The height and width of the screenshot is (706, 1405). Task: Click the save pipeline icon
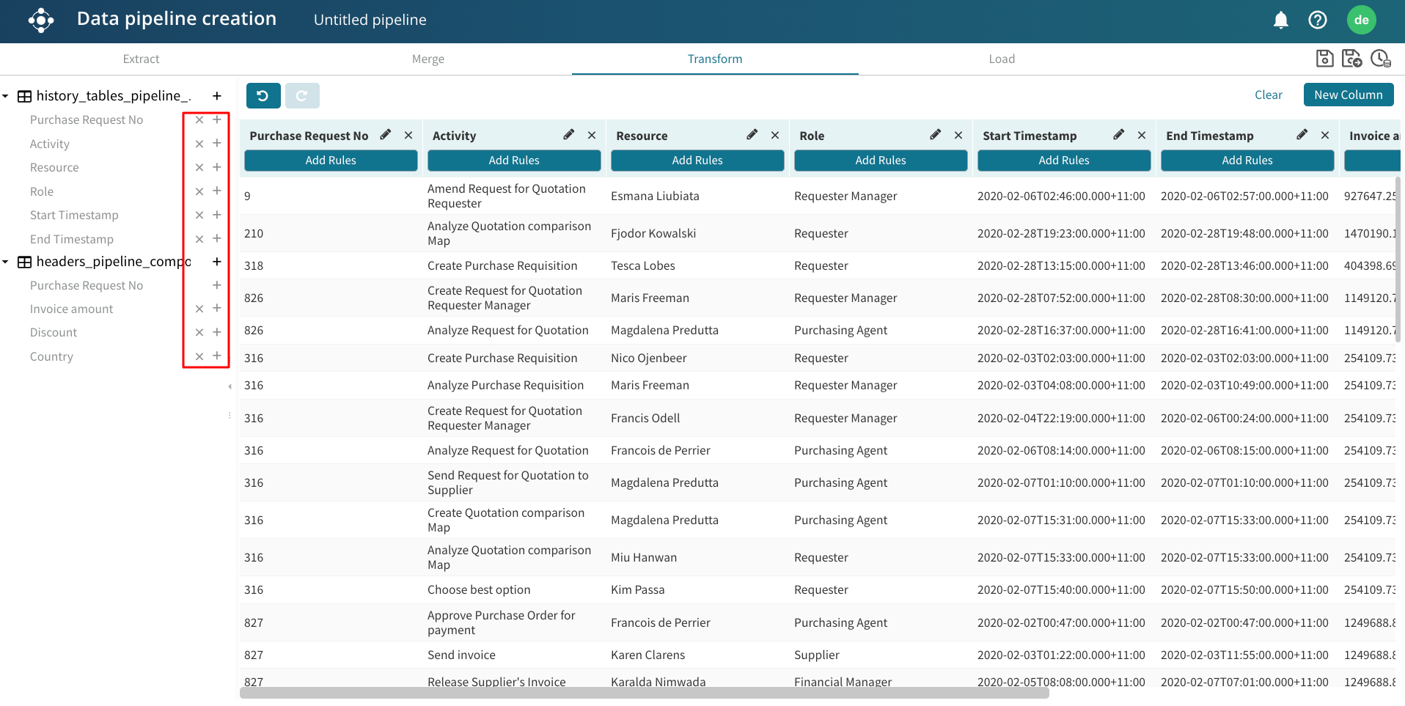coord(1324,59)
